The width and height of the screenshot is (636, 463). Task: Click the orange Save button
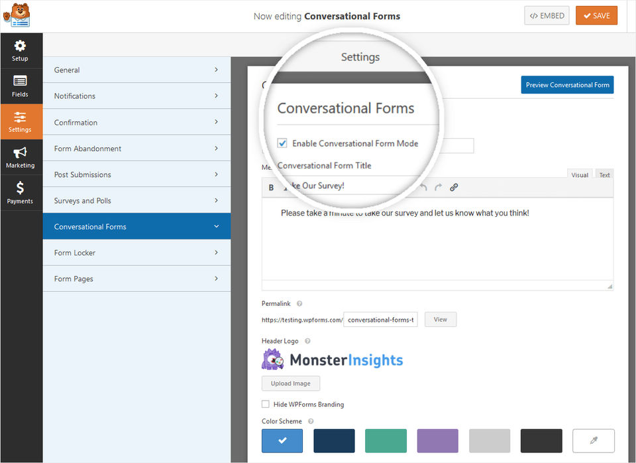coord(596,16)
